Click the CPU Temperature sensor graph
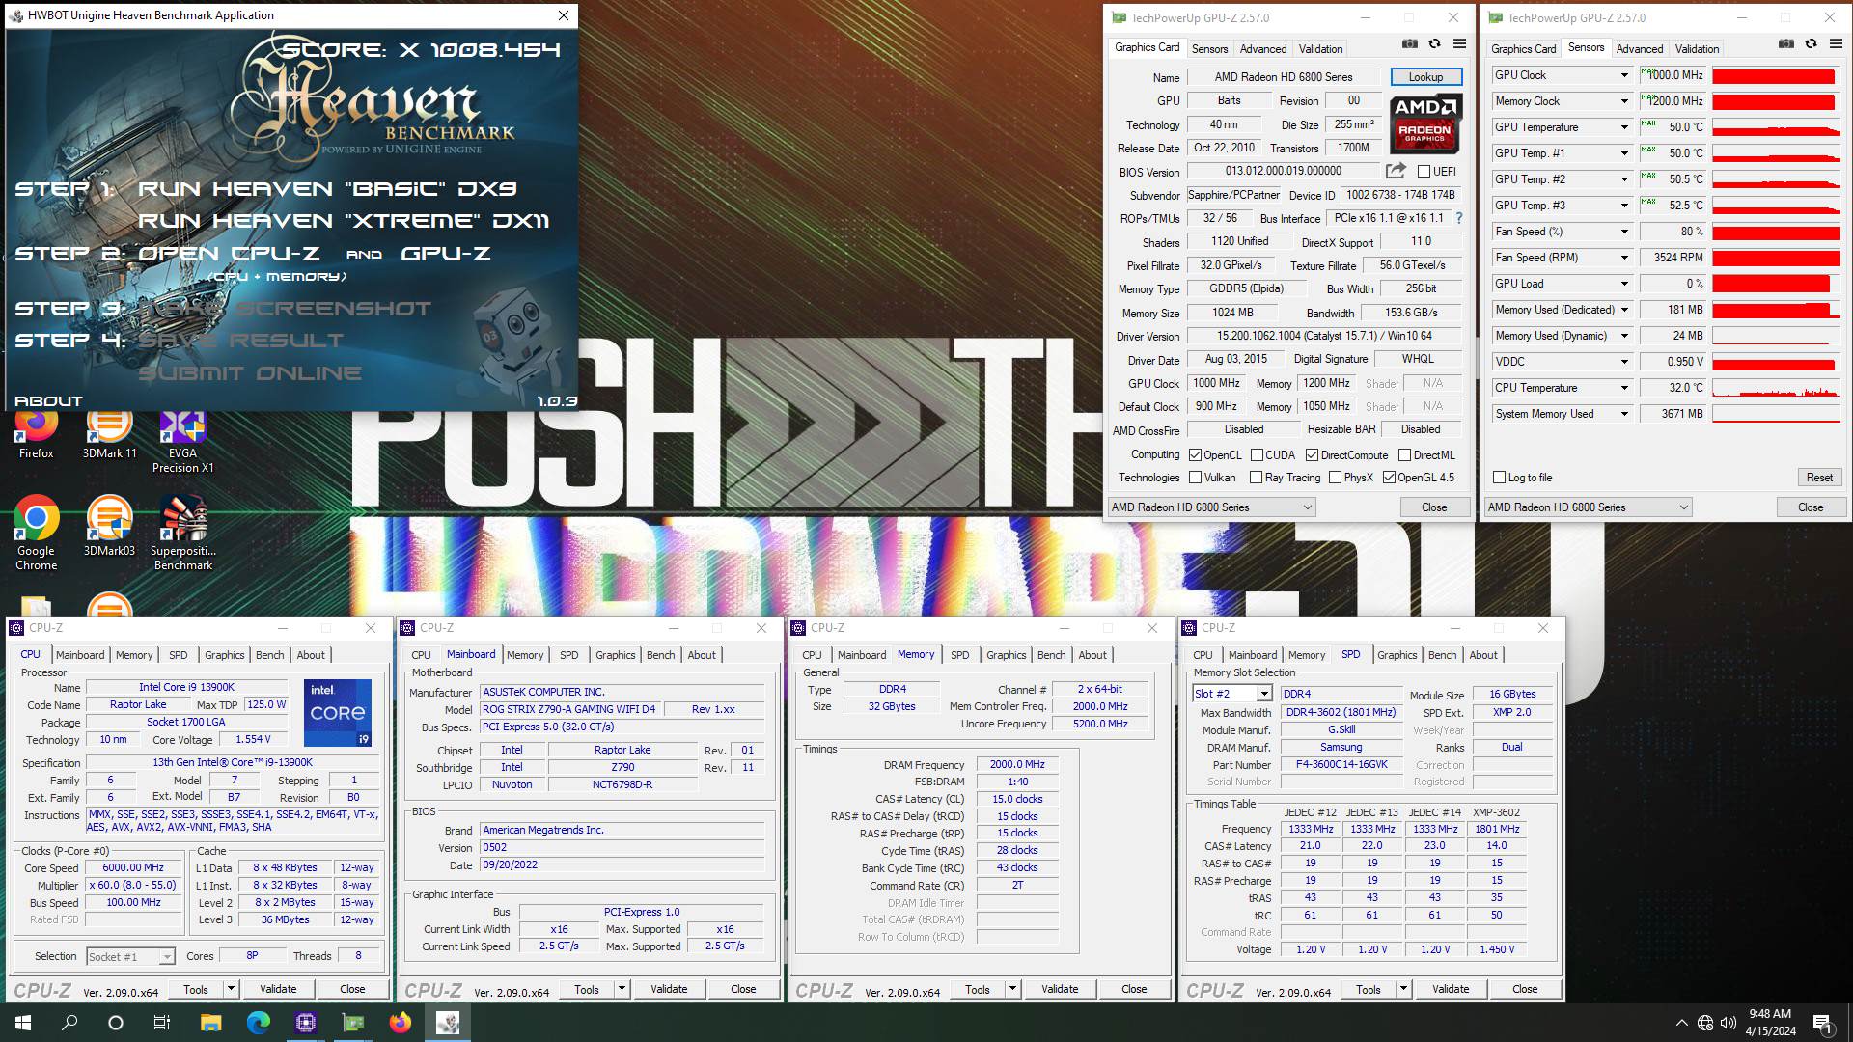1853x1042 pixels. pyautogui.click(x=1776, y=388)
